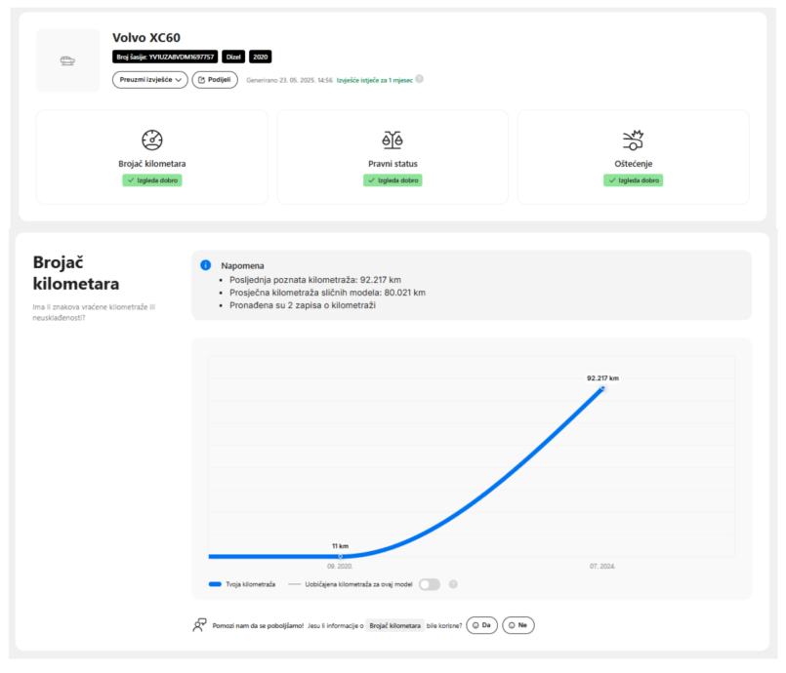Toggle typical mileage for this model
This screenshot has height=673, width=786.
pos(430,583)
